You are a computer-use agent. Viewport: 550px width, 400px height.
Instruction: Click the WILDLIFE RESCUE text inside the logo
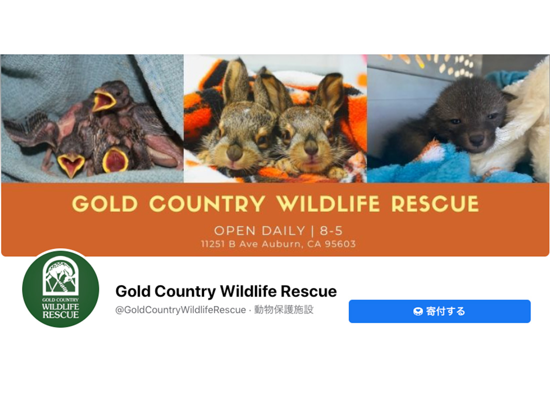tap(60, 310)
